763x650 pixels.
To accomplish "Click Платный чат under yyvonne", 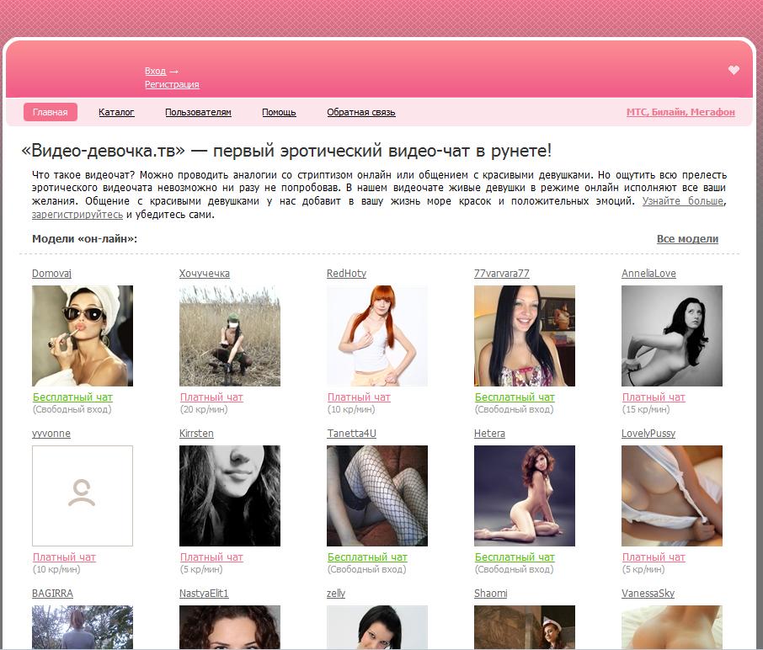I will [x=64, y=557].
